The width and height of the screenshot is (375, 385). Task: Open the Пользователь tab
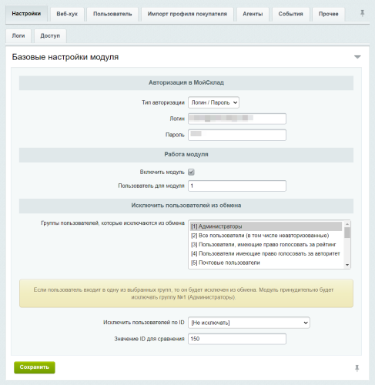coord(112,14)
